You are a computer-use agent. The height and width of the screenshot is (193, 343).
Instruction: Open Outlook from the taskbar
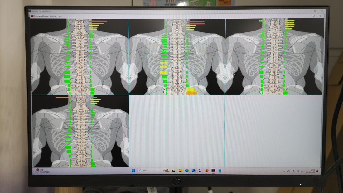click(x=193, y=171)
